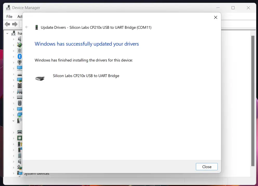The image size is (258, 186).
Task: Click the Close button in the wizard
Action: point(207,167)
